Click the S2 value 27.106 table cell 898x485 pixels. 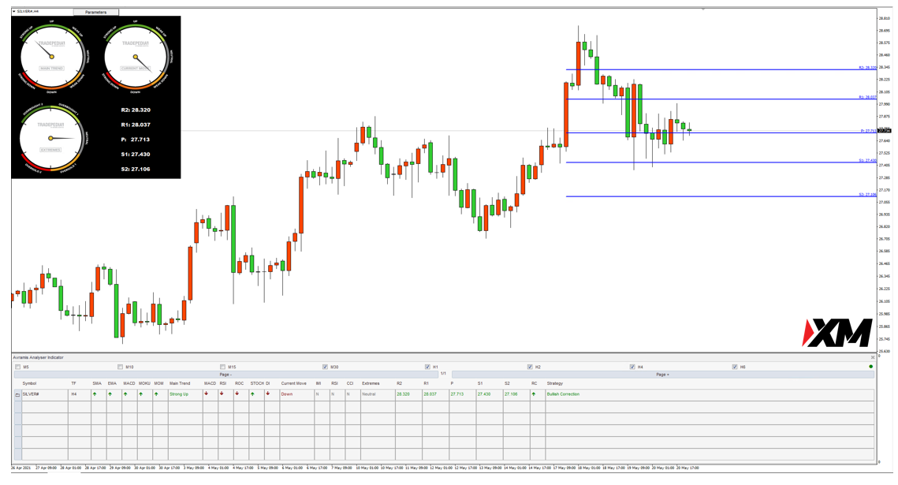[x=516, y=394]
